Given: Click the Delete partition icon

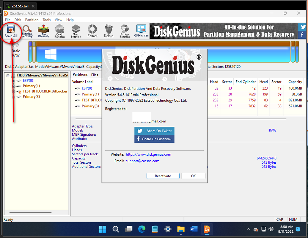Looking at the screenshot, I should 109,31.
